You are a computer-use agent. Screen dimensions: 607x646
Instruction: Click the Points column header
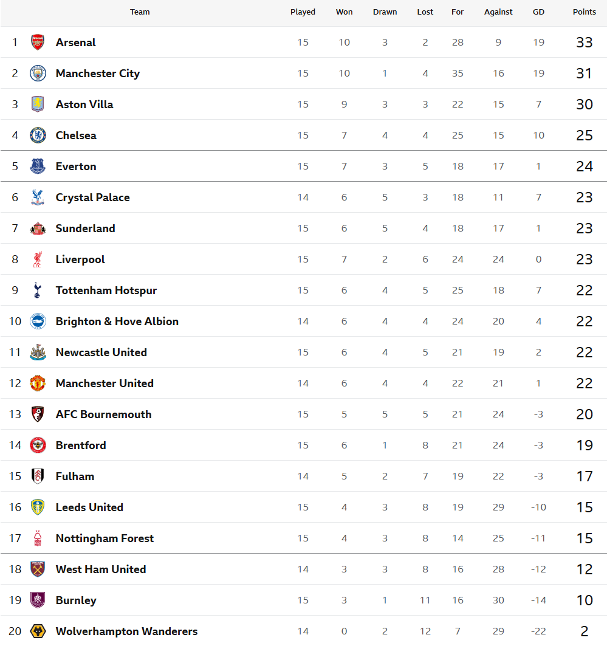[x=585, y=12]
